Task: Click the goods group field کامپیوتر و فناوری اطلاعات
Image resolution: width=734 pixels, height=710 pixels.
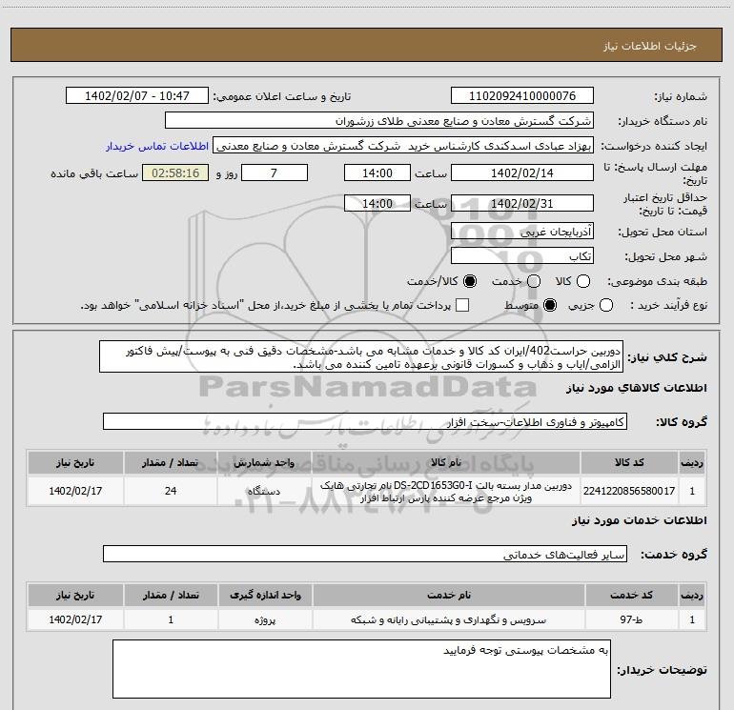Action: pyautogui.click(x=365, y=422)
